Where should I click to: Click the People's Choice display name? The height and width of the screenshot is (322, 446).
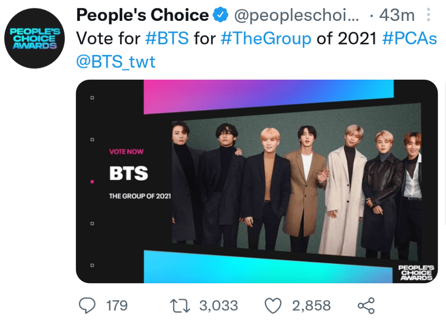point(142,16)
